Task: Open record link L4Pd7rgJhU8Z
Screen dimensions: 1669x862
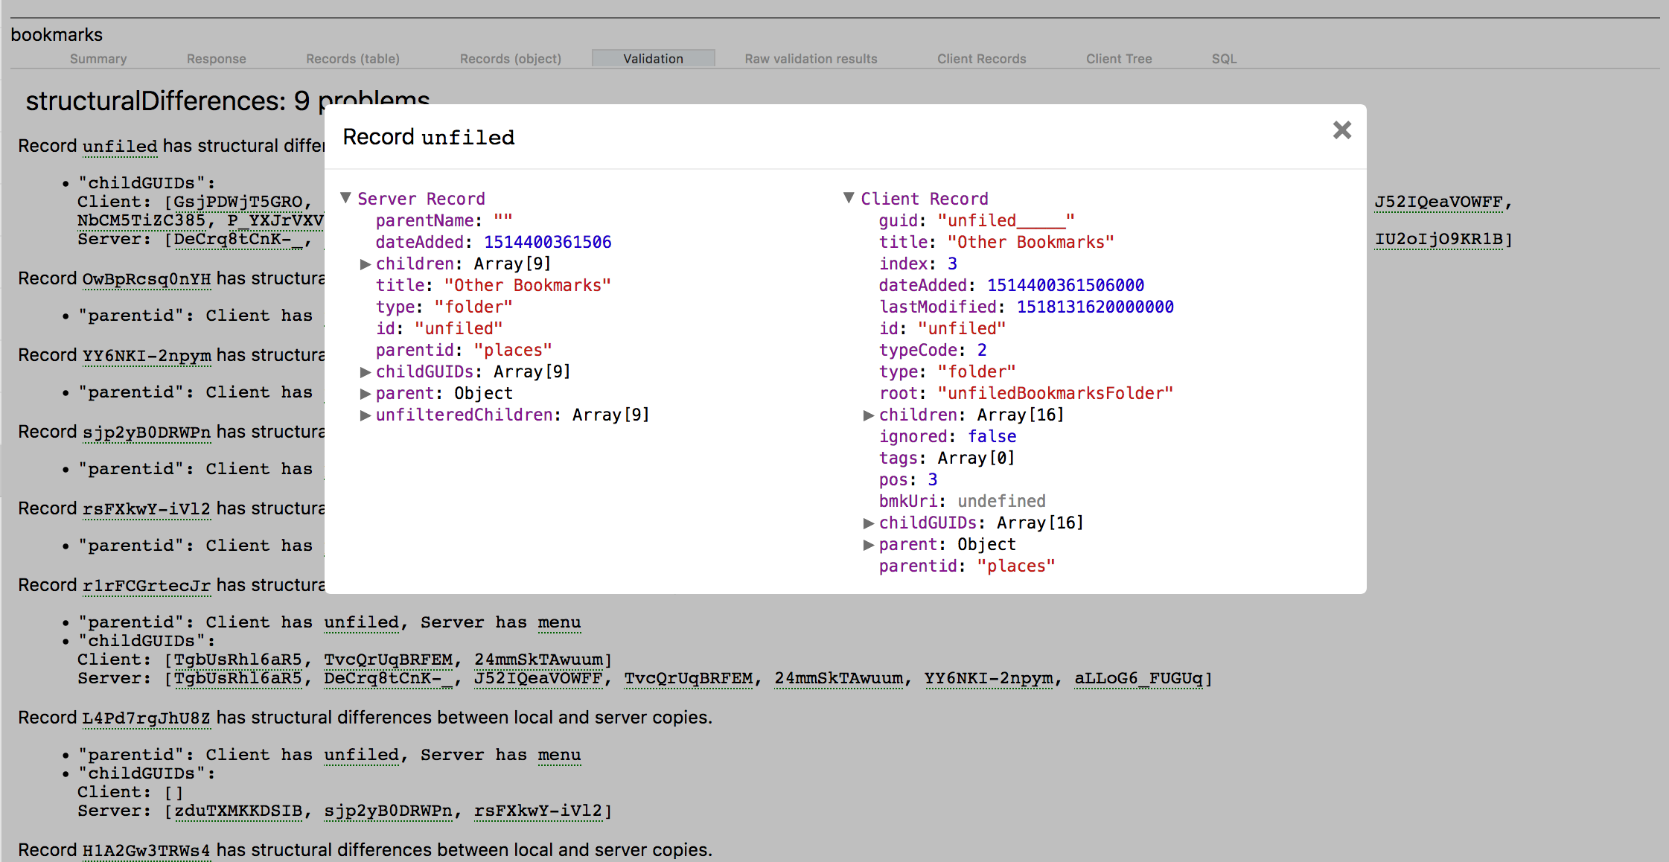Action: point(146,718)
